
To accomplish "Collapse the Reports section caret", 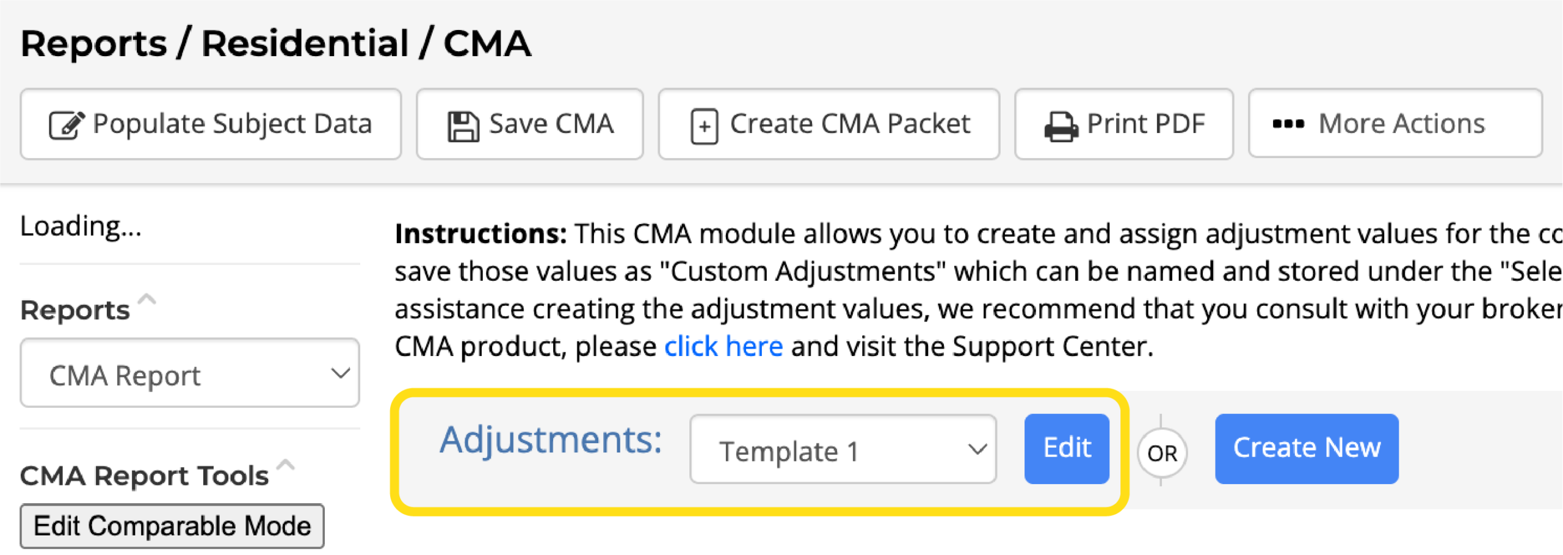I will tap(147, 299).
